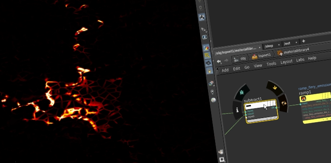Click the debug bug icon on subtract1
Viewport: 331px width, 163px height.
(242, 92)
